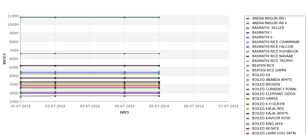Select the BASMATHI RICE CHARMINAR legend entry
This screenshot has height=135, width=307.
click(x=276, y=42)
